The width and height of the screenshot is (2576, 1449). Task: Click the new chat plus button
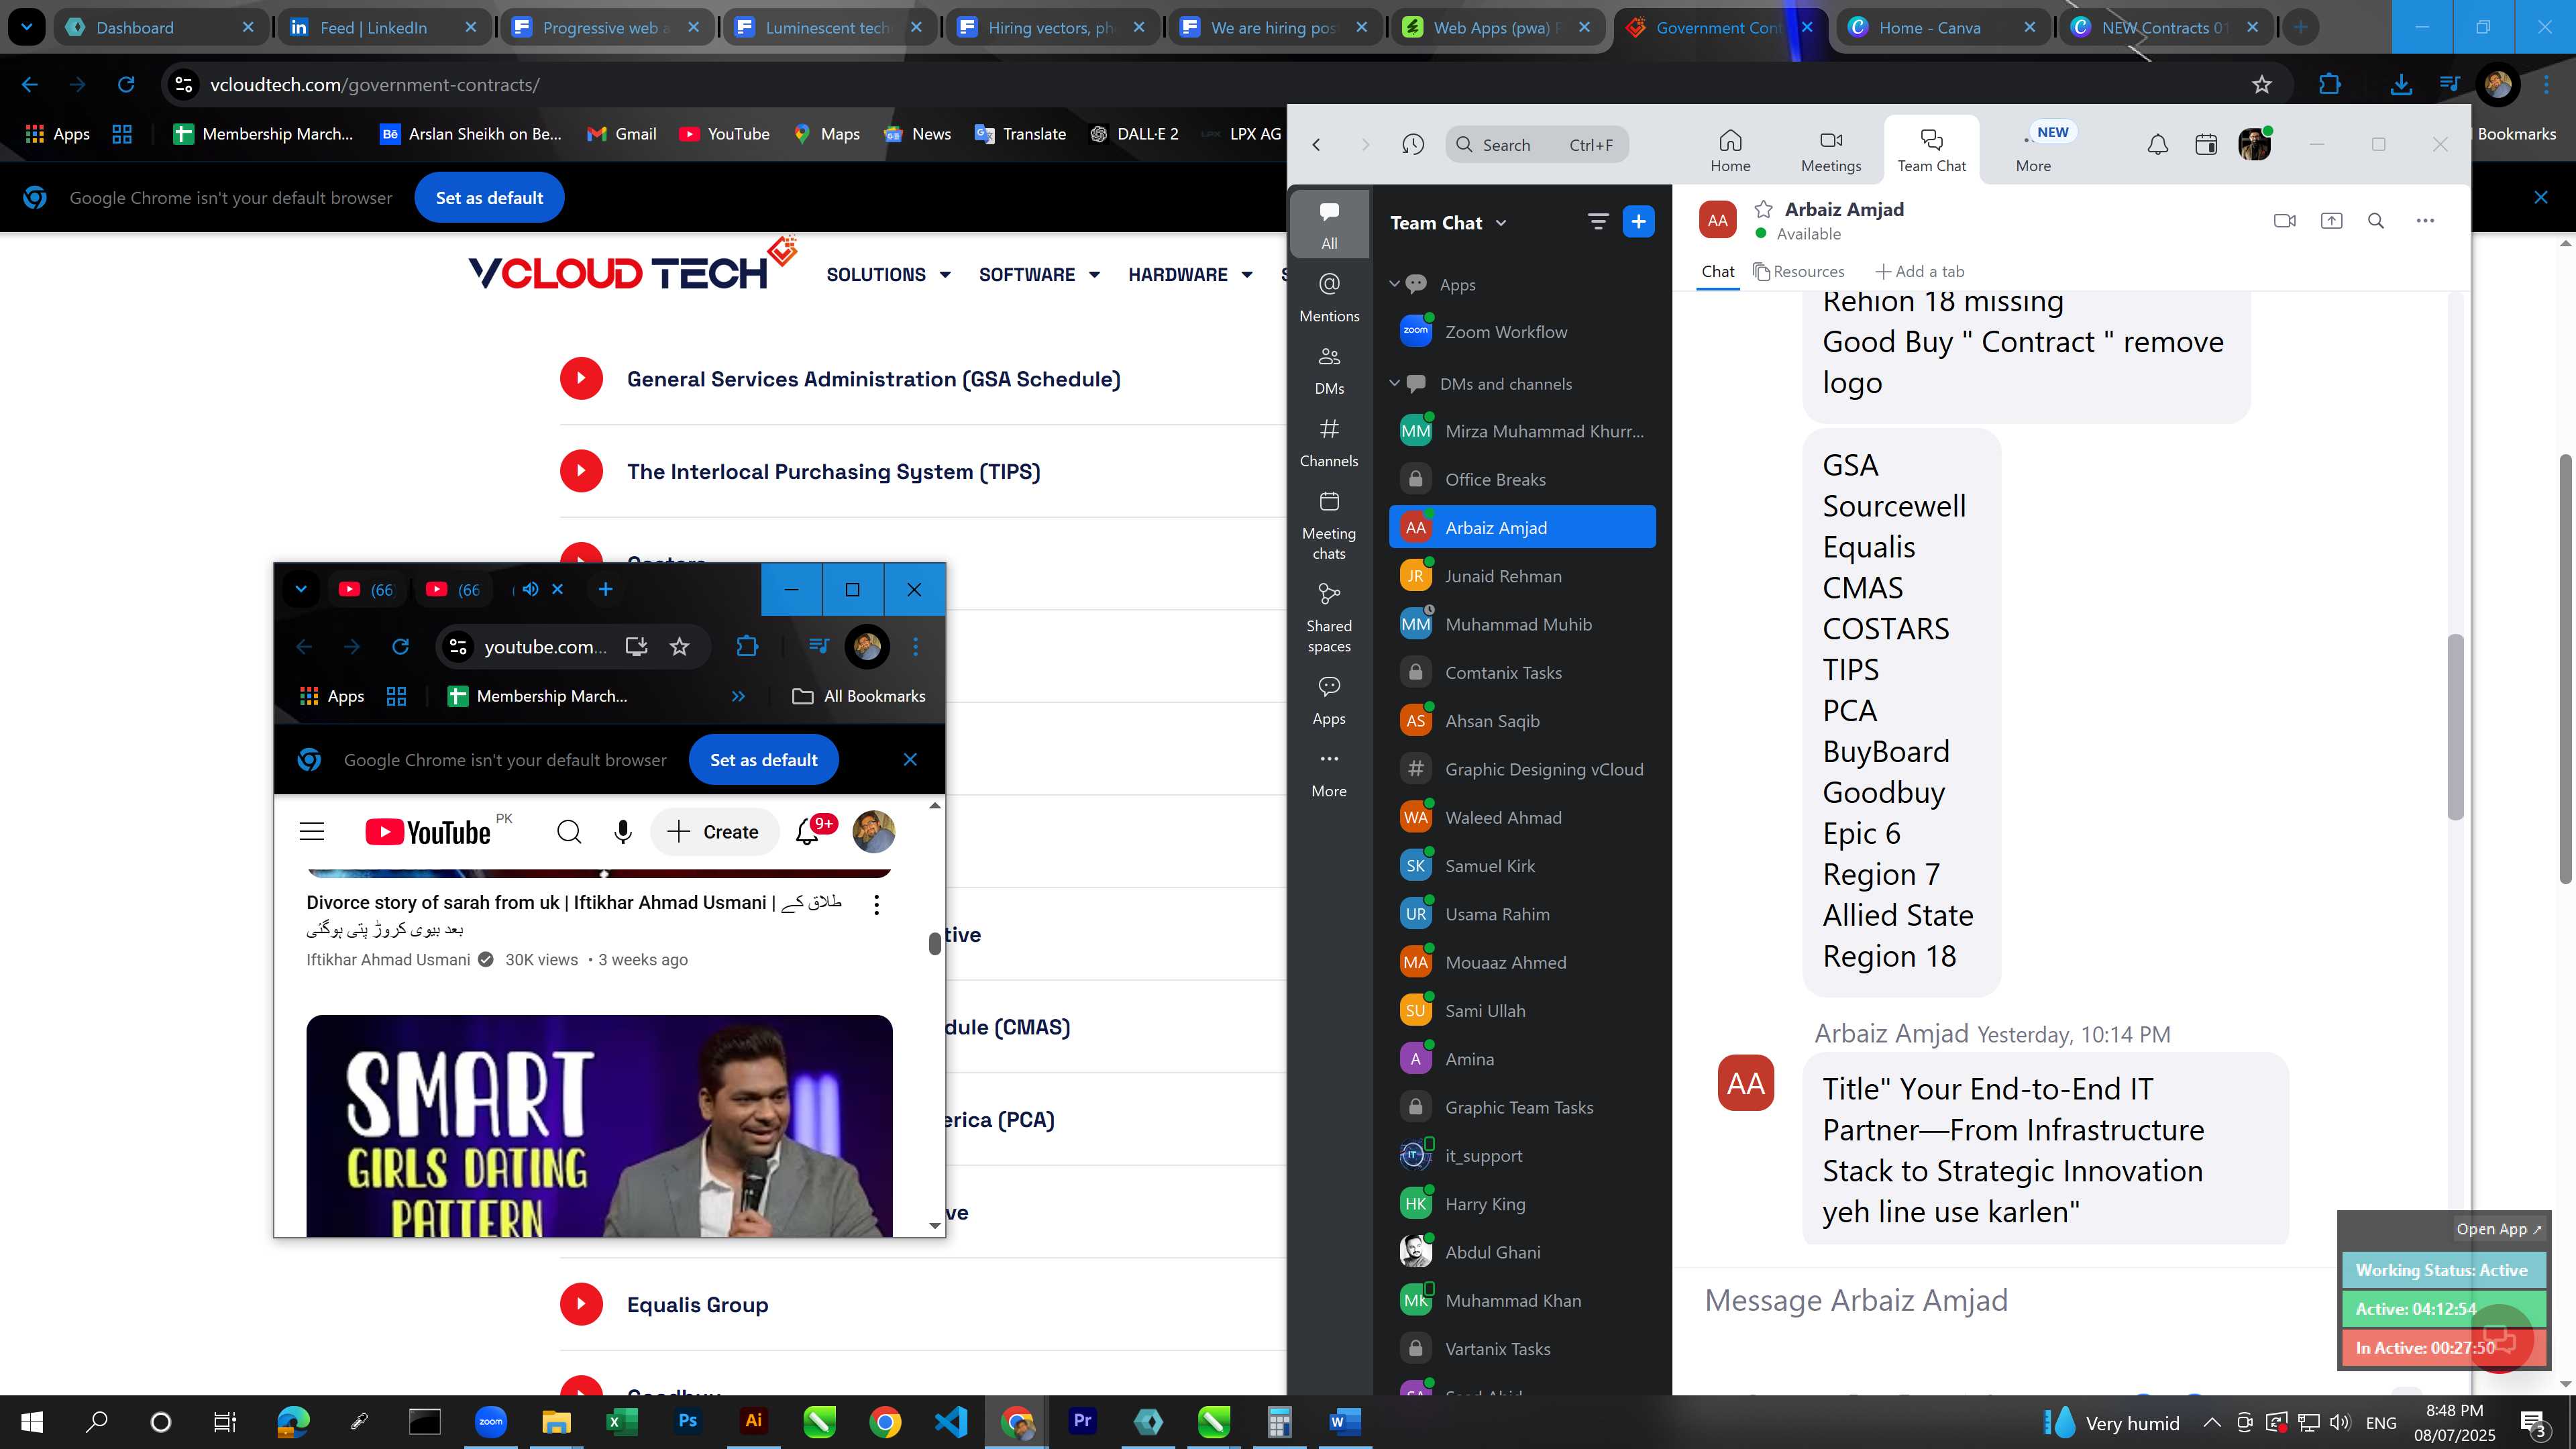1638,222
